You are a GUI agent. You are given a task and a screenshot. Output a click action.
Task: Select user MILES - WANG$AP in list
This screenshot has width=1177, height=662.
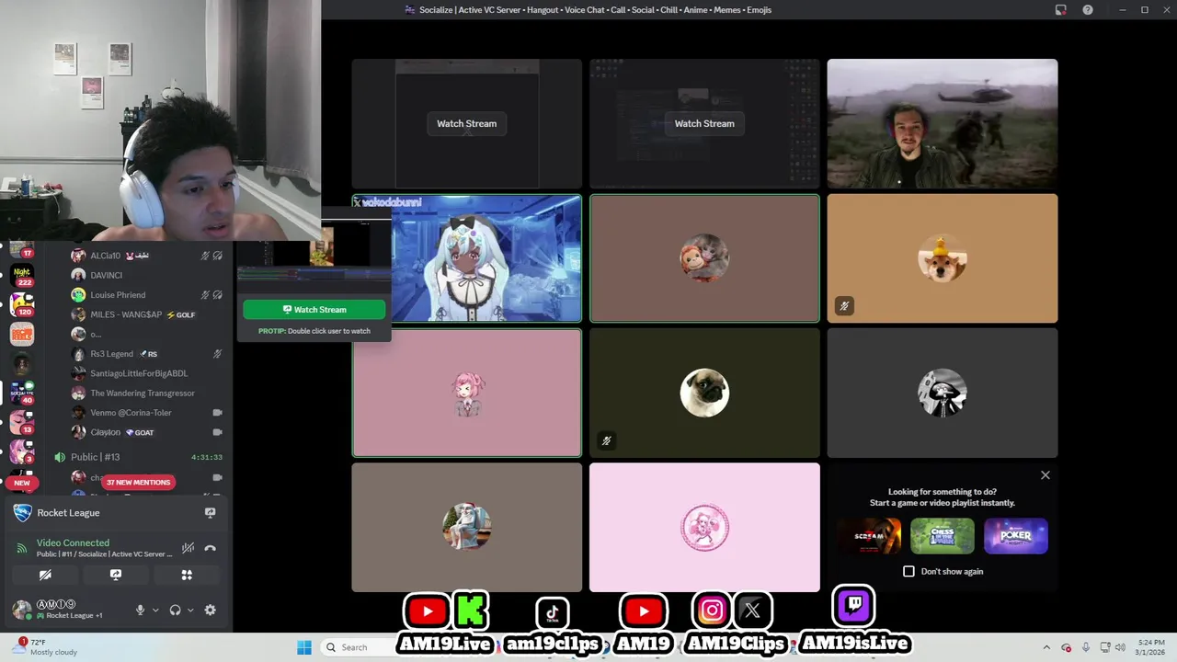[x=147, y=314]
